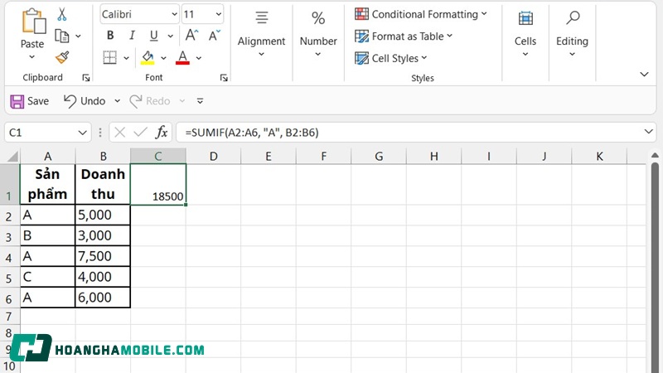Customize Quick Access Toolbar arrow

tap(200, 101)
